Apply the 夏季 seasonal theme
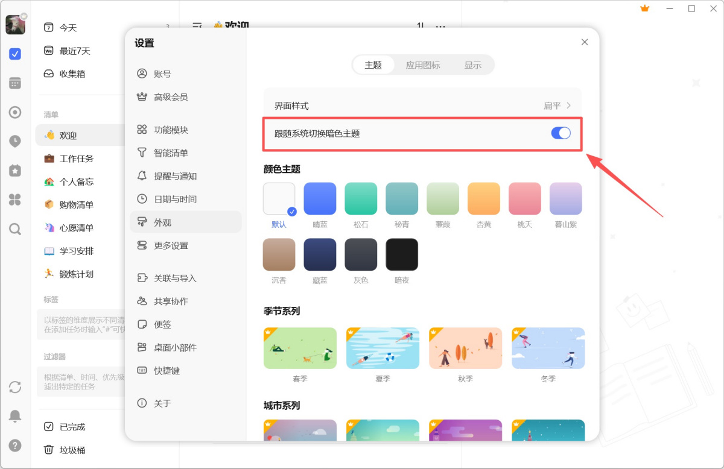 click(x=382, y=348)
